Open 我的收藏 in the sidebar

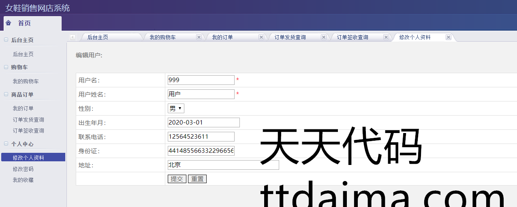(23, 180)
